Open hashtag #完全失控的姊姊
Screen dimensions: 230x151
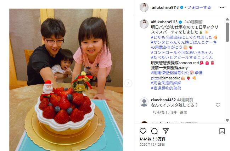click(x=166, y=83)
